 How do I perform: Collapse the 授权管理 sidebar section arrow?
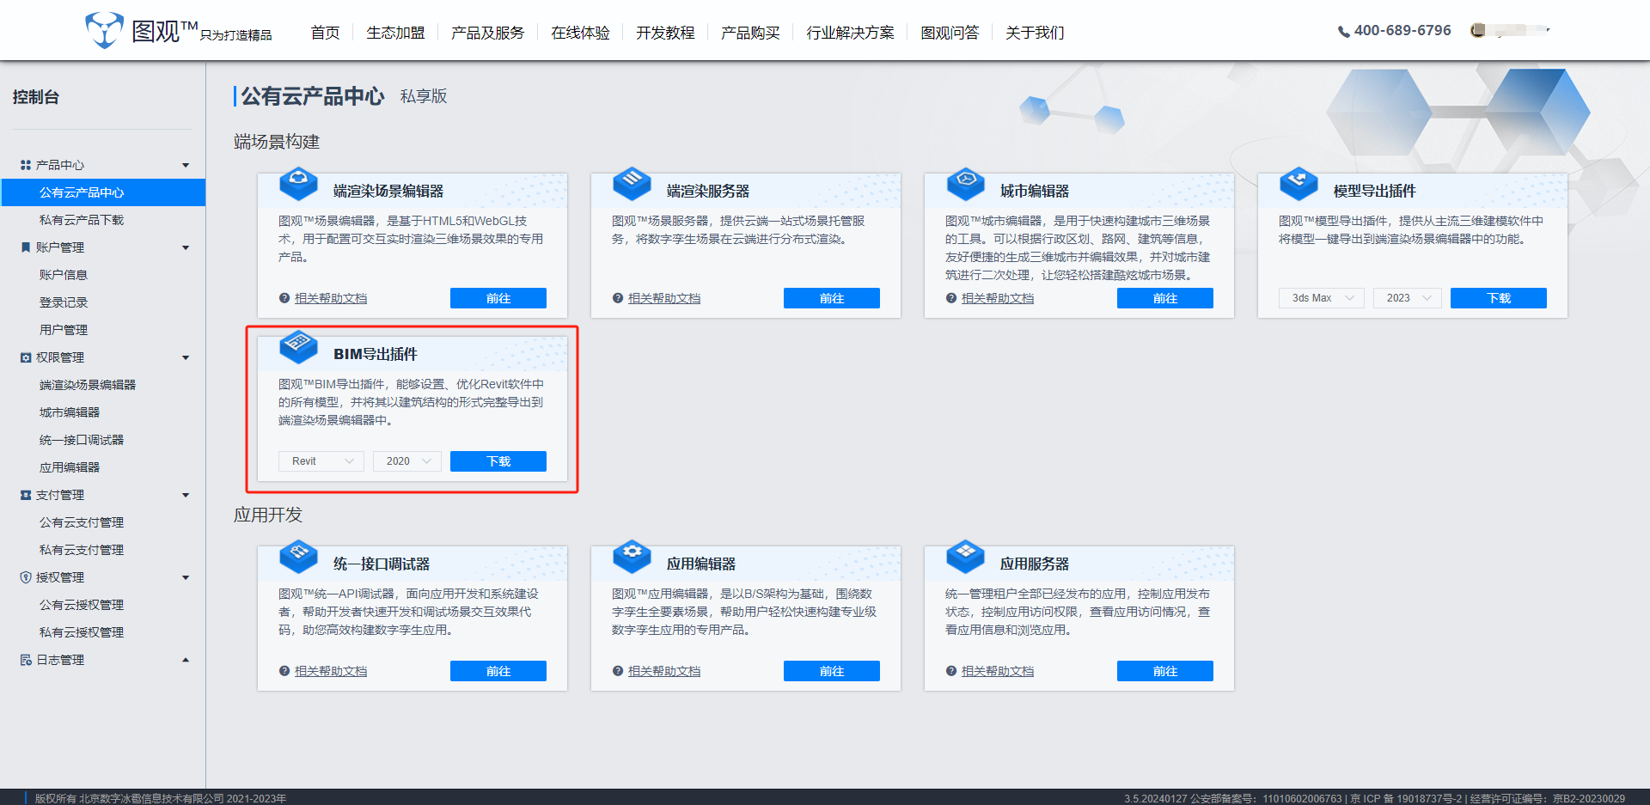[186, 577]
